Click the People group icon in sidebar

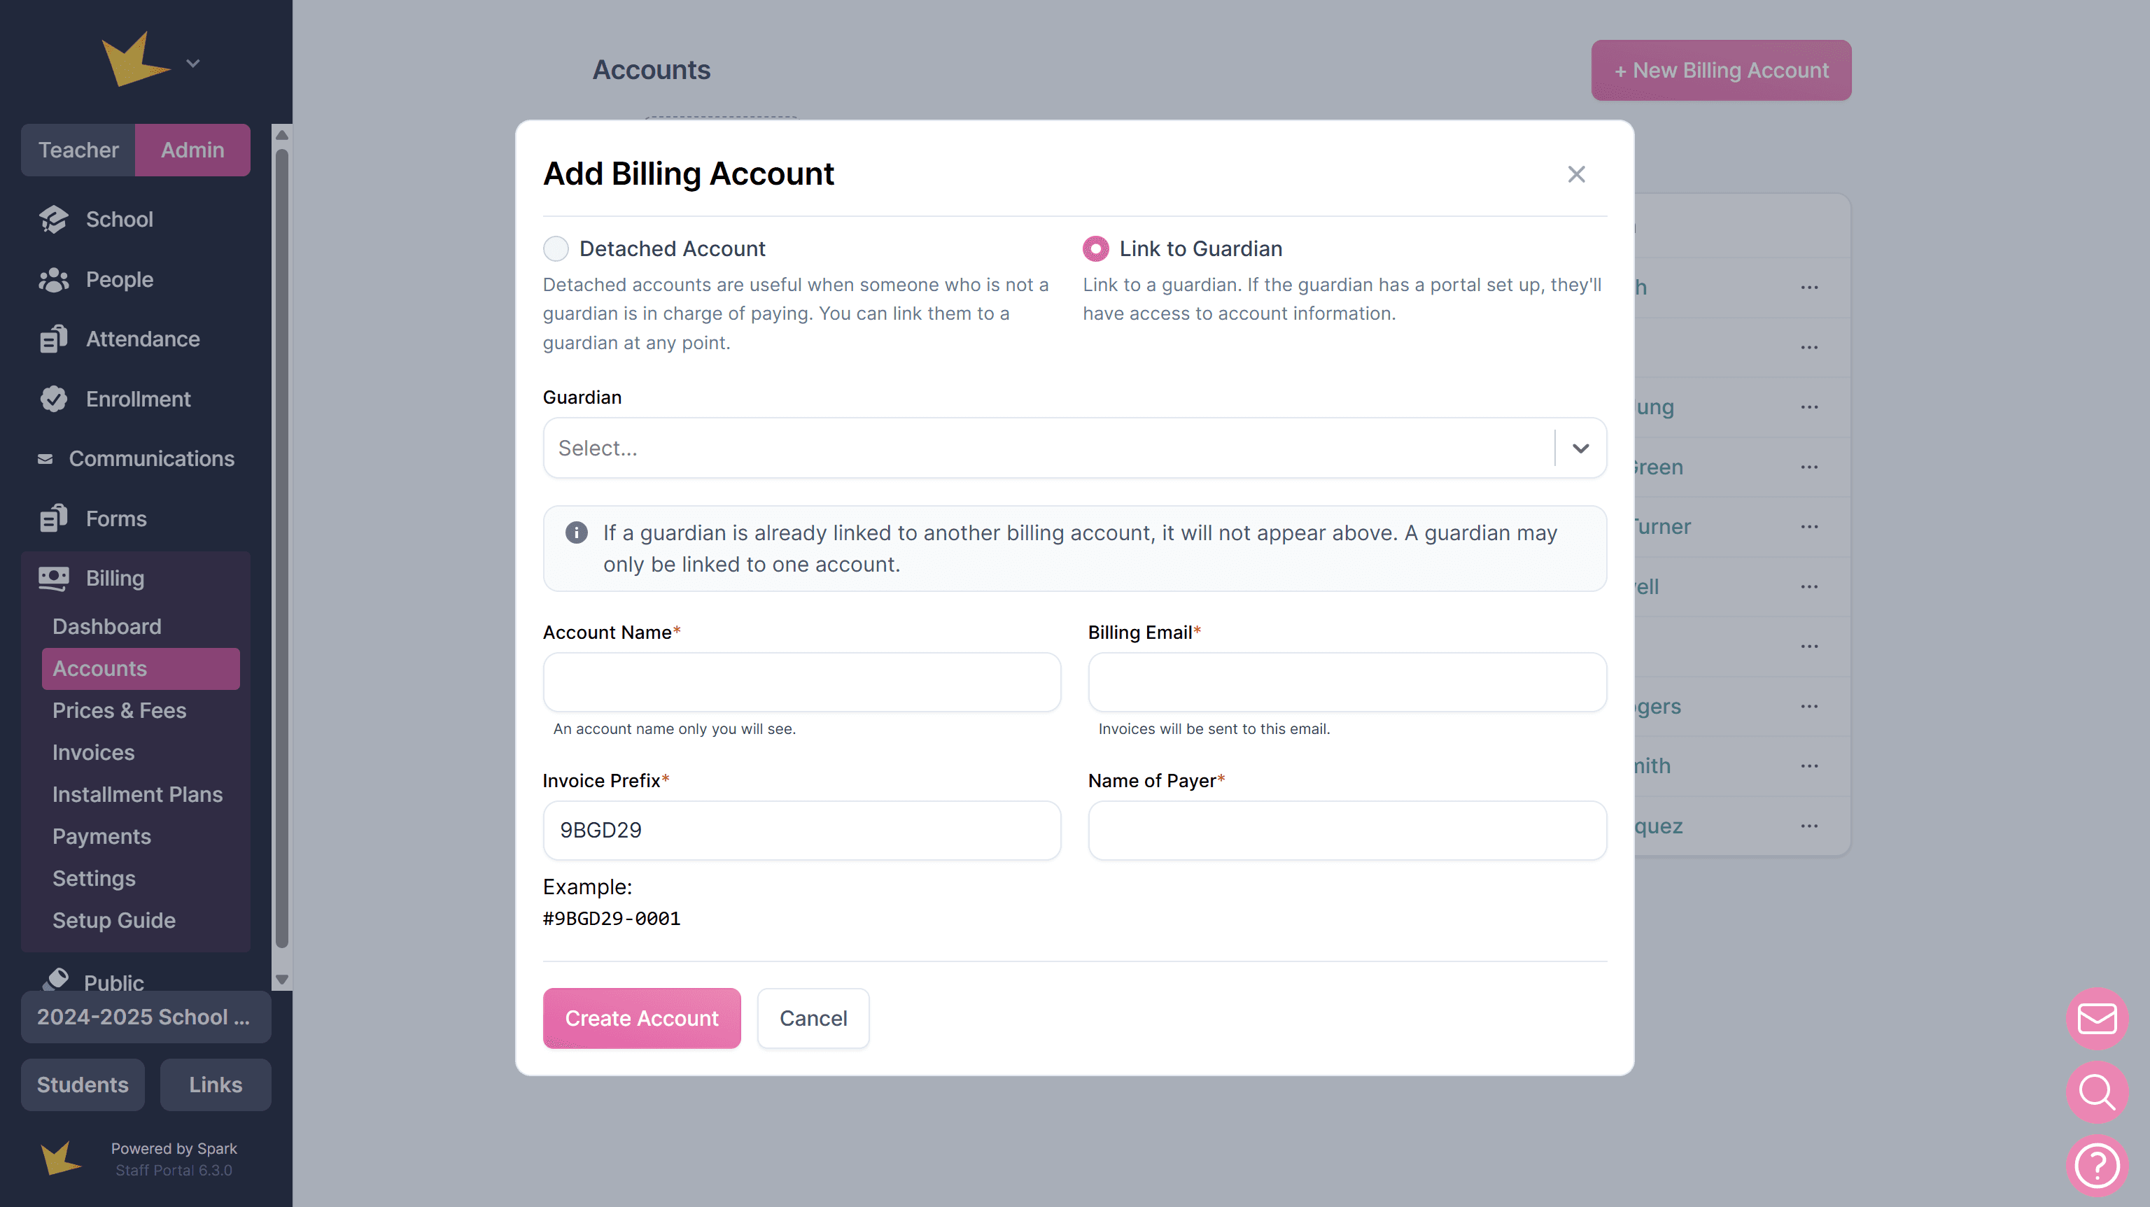(53, 280)
